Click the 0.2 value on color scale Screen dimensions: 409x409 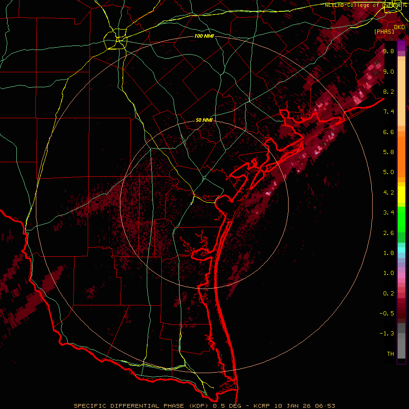[389, 294]
